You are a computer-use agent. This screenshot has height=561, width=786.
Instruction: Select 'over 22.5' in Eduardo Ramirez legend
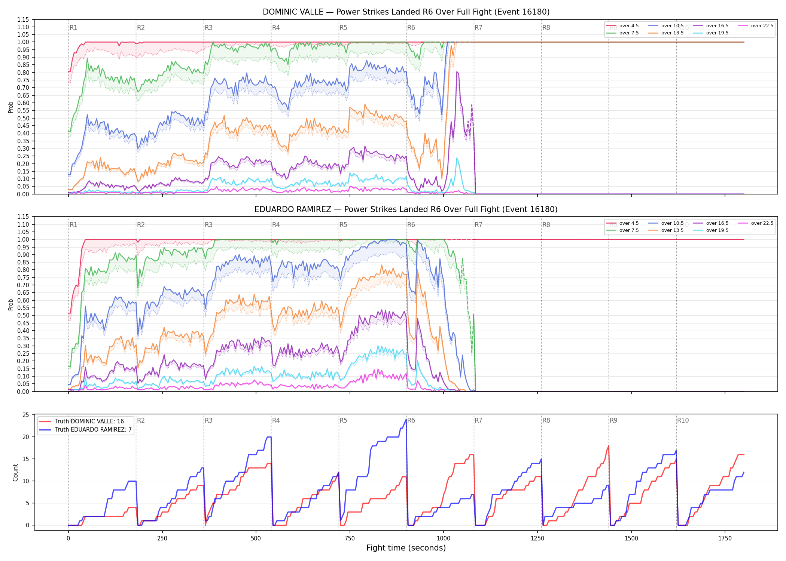[x=755, y=223]
